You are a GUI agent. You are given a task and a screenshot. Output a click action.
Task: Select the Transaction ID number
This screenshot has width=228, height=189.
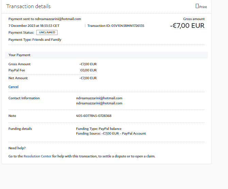(128, 26)
